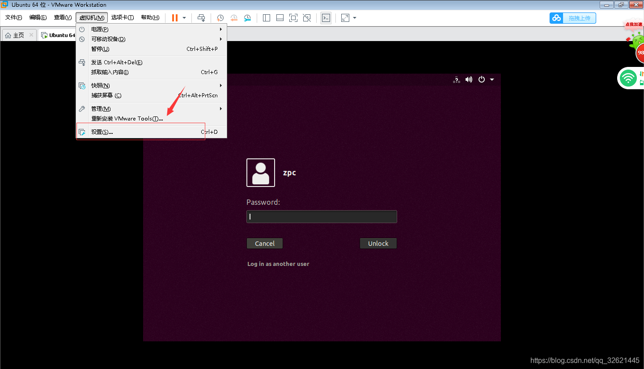This screenshot has height=369, width=644.
Task: Open the 文件(F) menu
Action: click(x=14, y=17)
